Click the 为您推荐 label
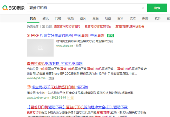This screenshot has height=117, width=170. click(33, 27)
